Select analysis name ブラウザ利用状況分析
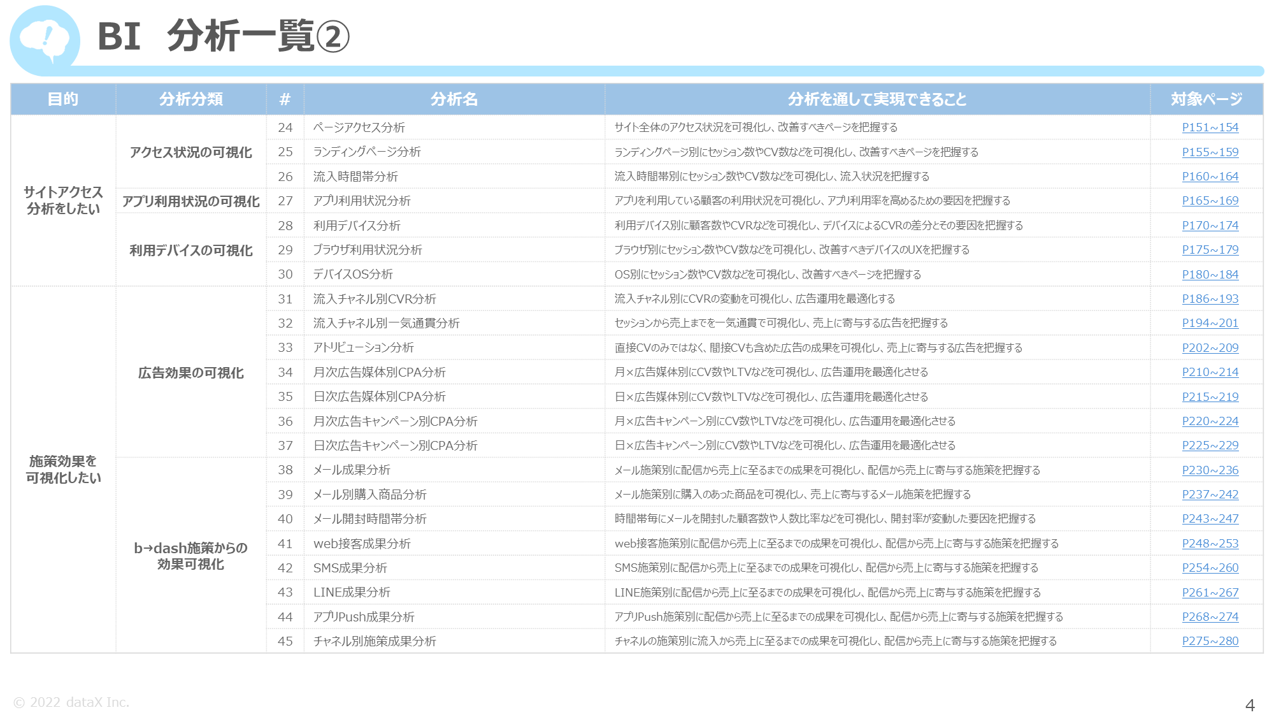1274x717 pixels. tap(368, 250)
